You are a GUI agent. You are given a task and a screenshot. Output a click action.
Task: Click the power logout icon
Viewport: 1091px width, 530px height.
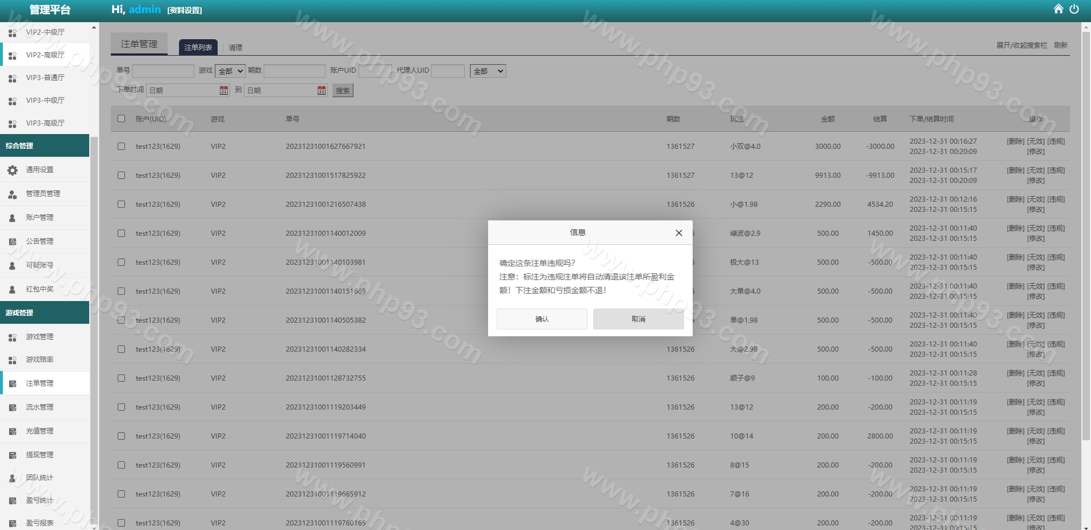[x=1074, y=9]
